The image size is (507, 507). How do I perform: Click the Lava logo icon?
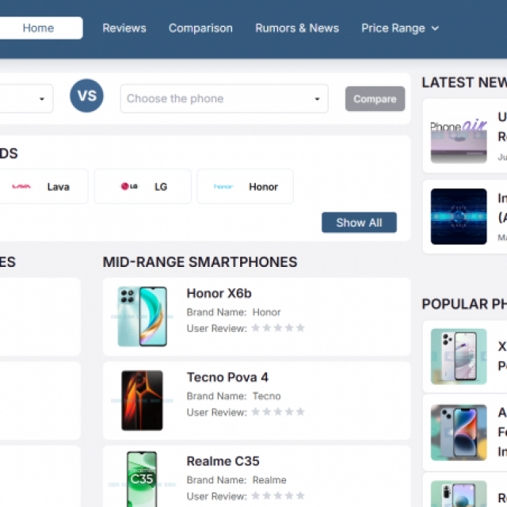[x=21, y=187]
